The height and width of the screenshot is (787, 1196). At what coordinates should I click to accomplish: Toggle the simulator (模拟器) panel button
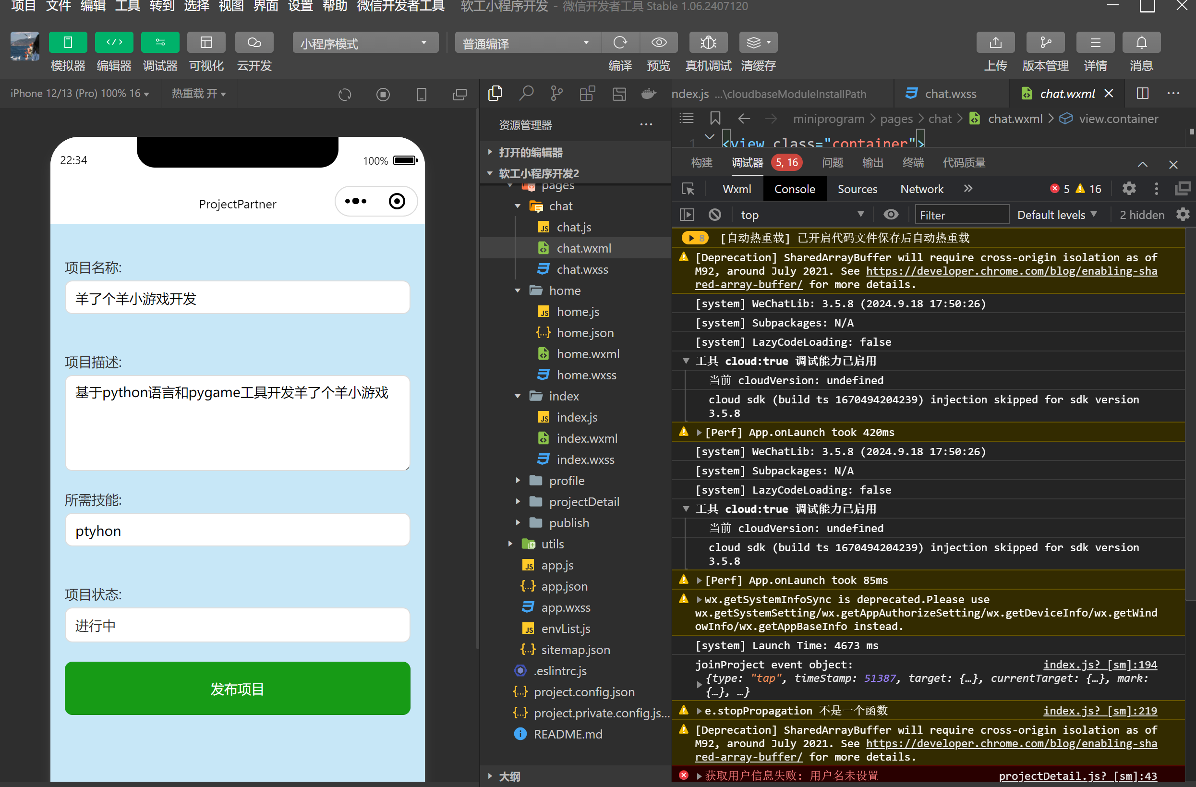(x=68, y=43)
